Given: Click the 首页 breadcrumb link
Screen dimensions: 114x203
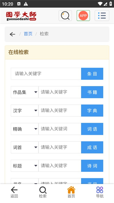Looking at the screenshot, I should 28,34.
